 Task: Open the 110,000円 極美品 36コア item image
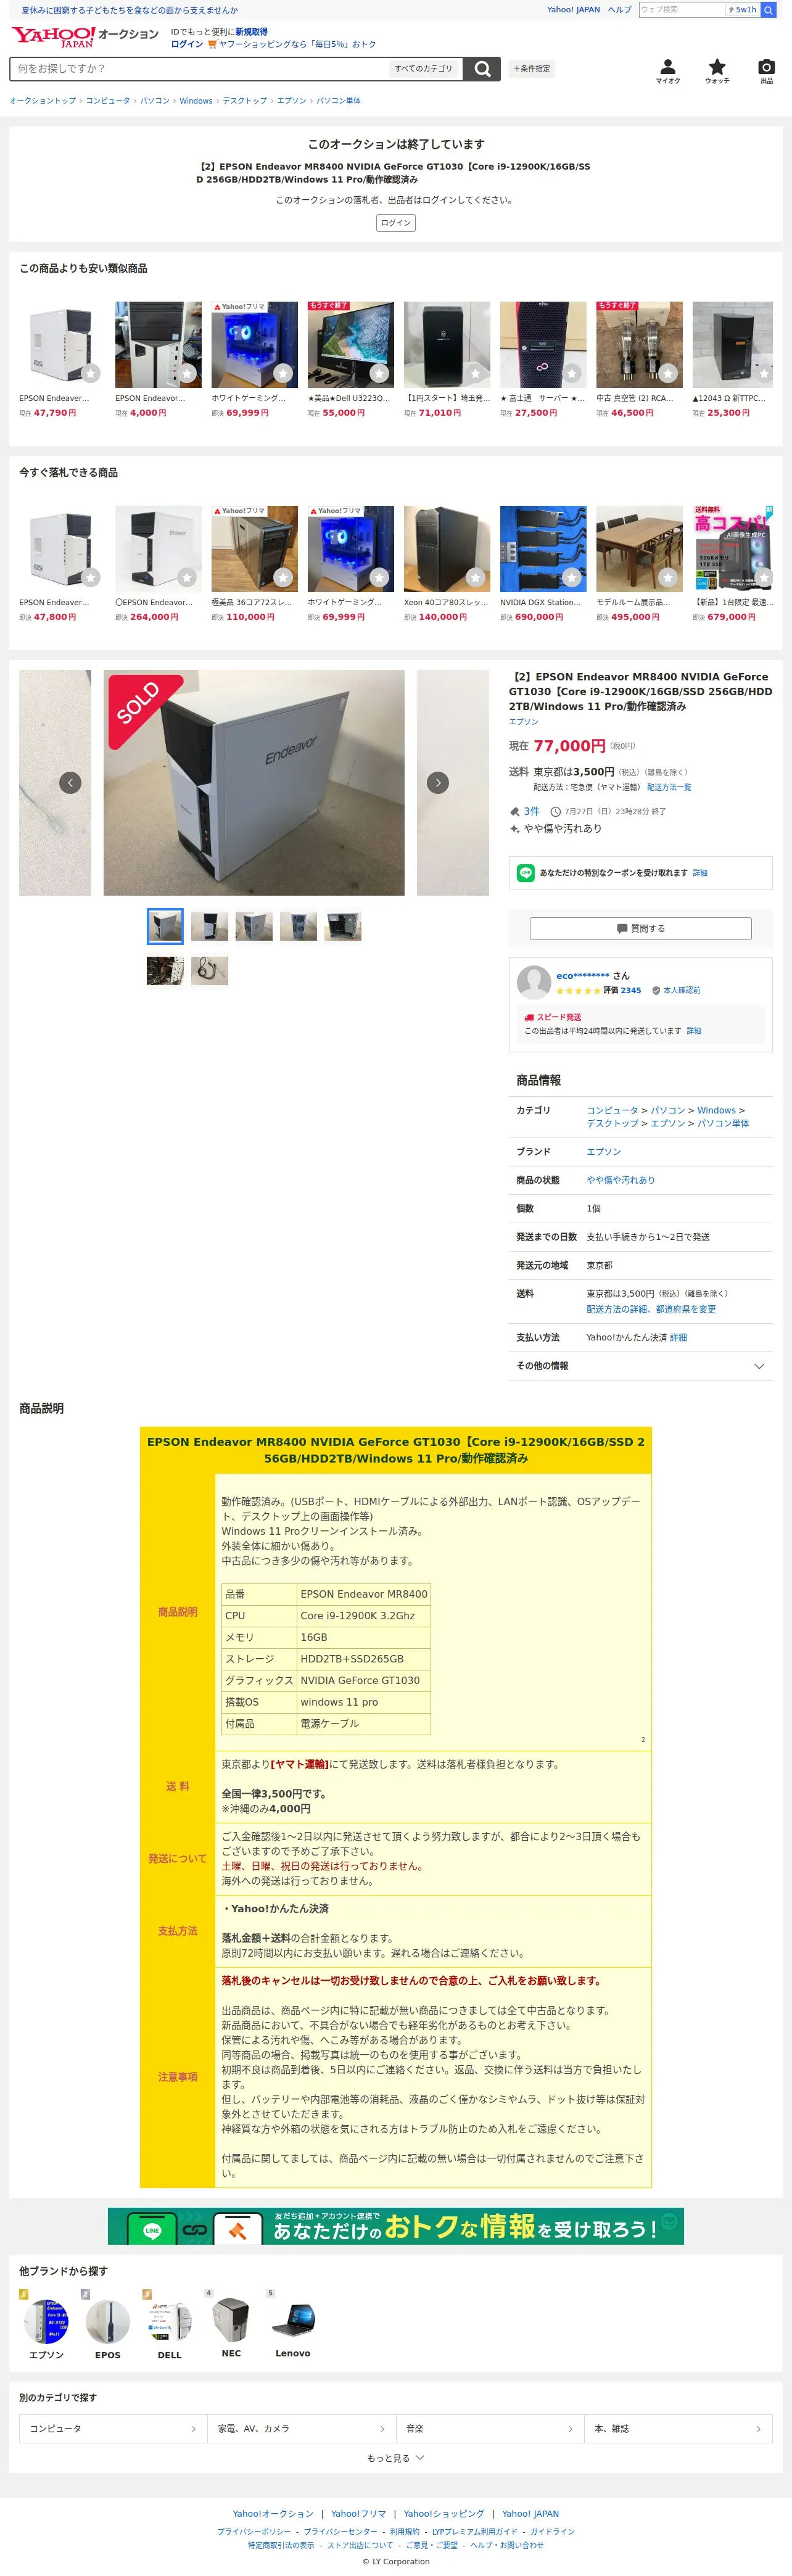[x=254, y=548]
